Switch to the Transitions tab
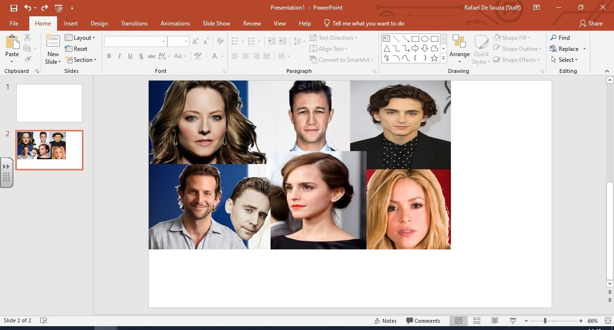Viewport: 614px width, 330px height. [134, 23]
